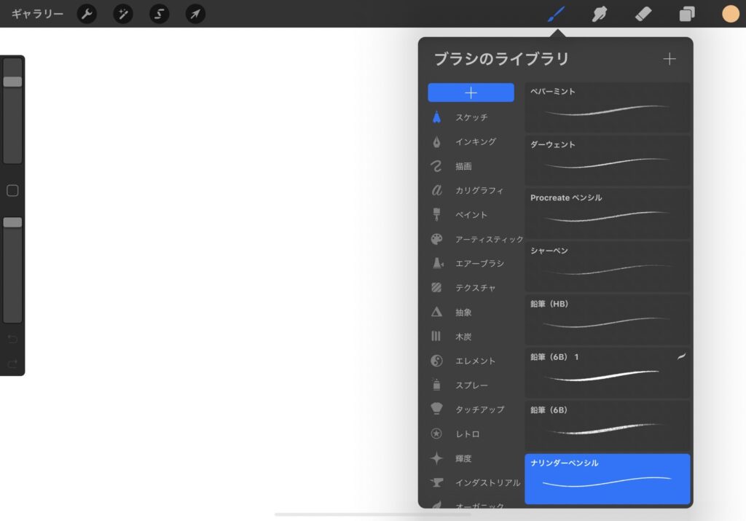Activate the Transform arrow tool
This screenshot has width=746, height=521.
pos(195,13)
